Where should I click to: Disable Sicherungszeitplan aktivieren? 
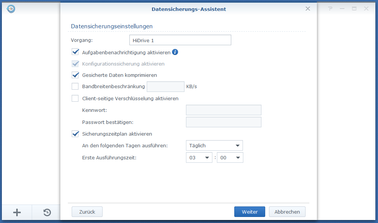click(x=75, y=134)
